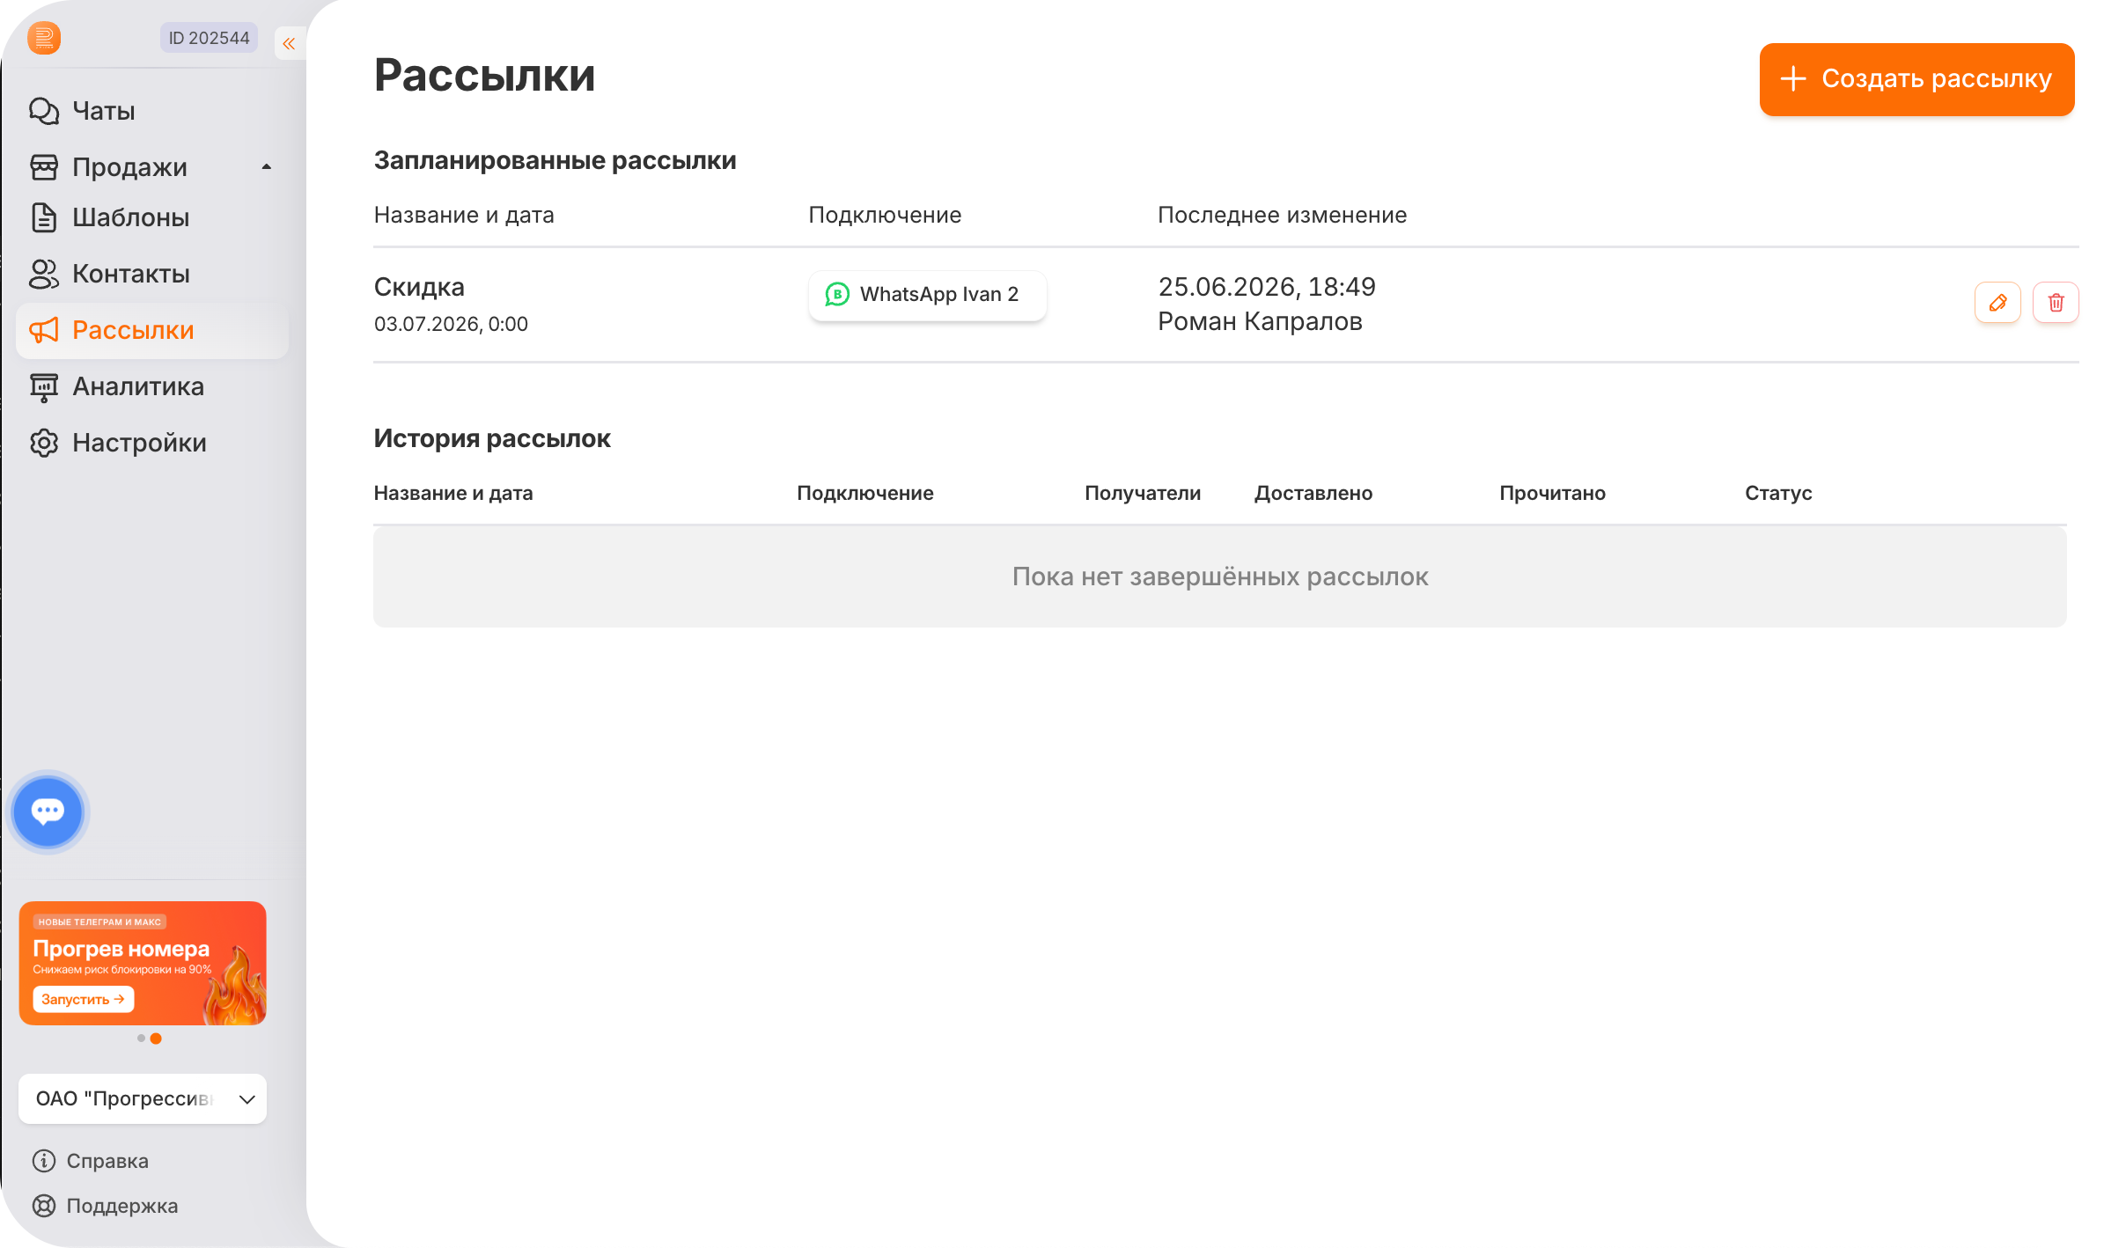Select the second orange carousel dot

click(x=156, y=1039)
